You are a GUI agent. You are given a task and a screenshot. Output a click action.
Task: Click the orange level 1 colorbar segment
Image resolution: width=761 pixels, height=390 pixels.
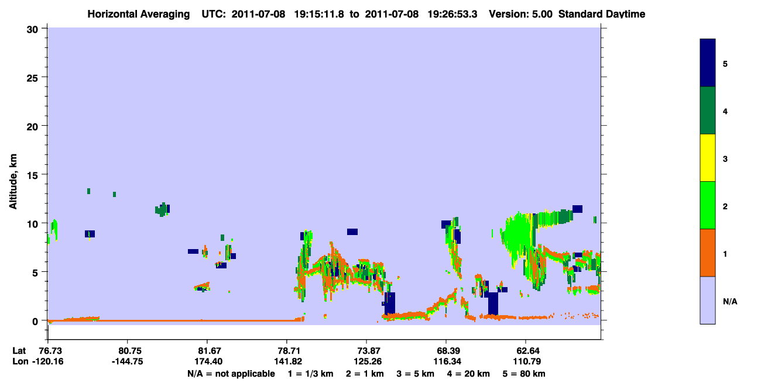708,253
